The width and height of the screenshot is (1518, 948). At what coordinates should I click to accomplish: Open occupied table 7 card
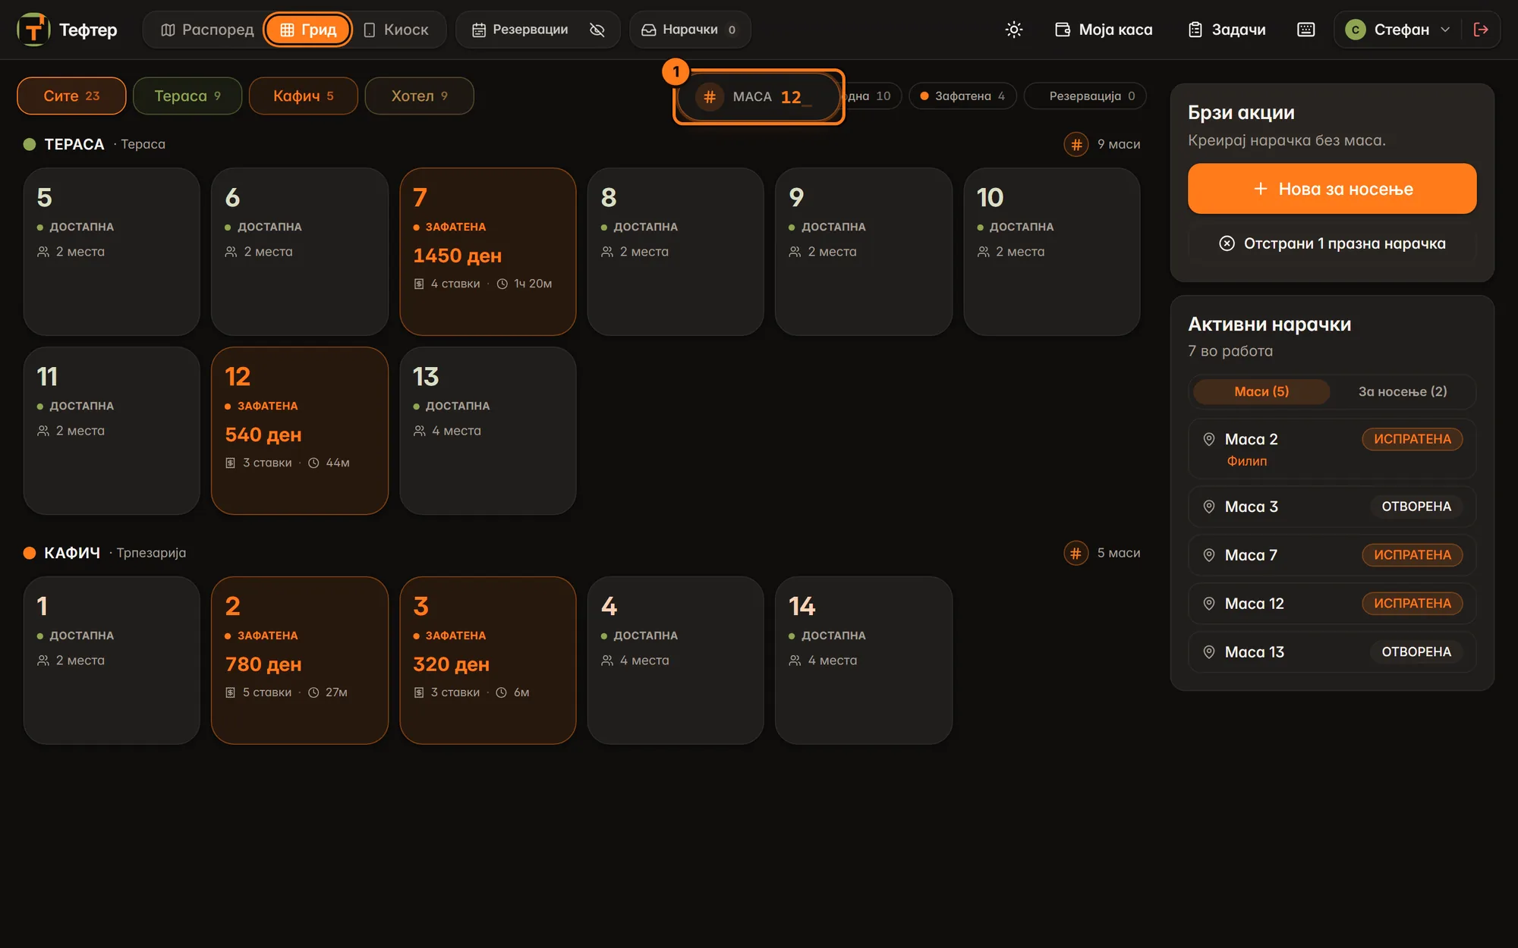click(x=488, y=252)
